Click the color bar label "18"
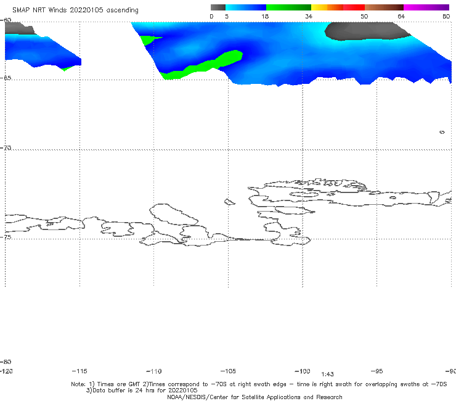Screen dimensions: 456x401 (265, 16)
